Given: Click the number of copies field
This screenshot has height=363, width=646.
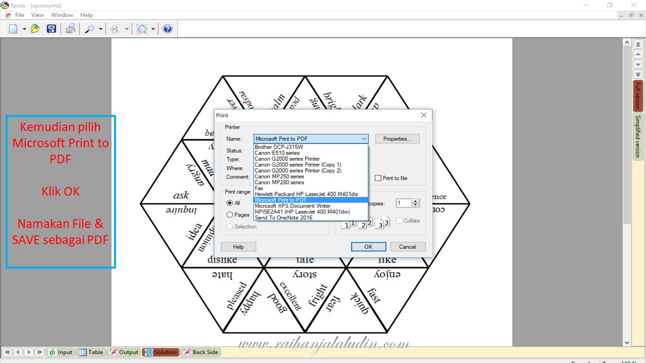Looking at the screenshot, I should [x=404, y=203].
